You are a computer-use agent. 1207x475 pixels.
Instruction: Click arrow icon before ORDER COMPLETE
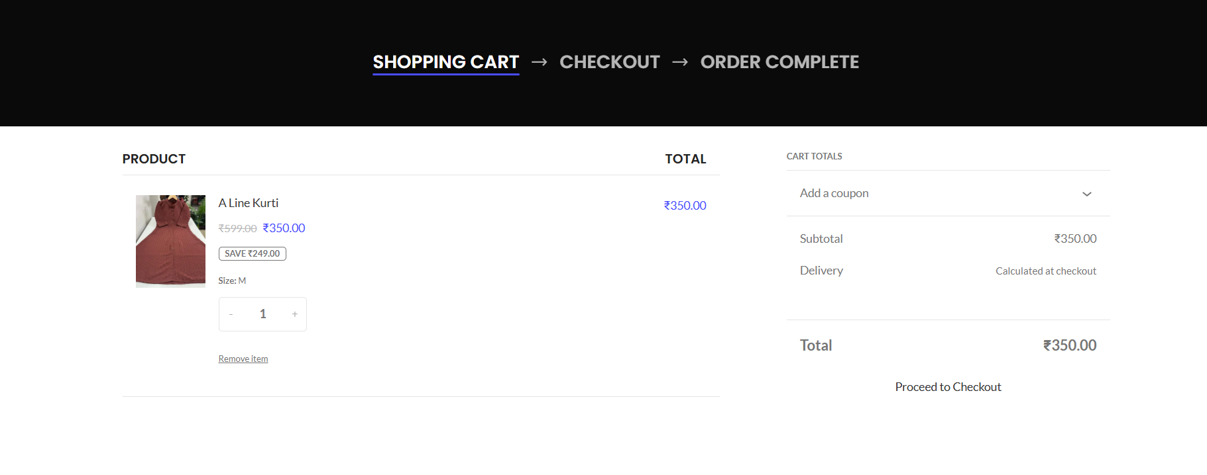point(680,62)
